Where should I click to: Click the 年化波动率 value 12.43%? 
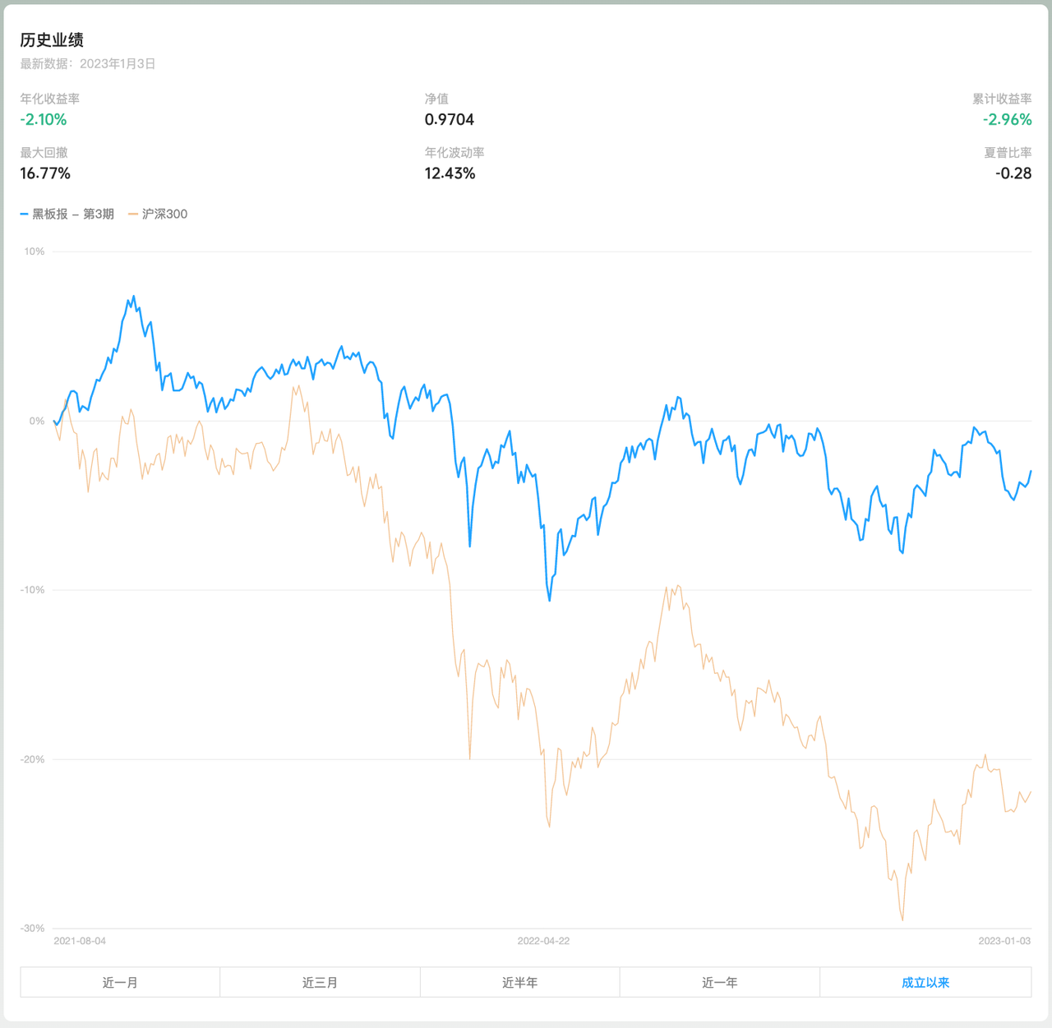[450, 173]
